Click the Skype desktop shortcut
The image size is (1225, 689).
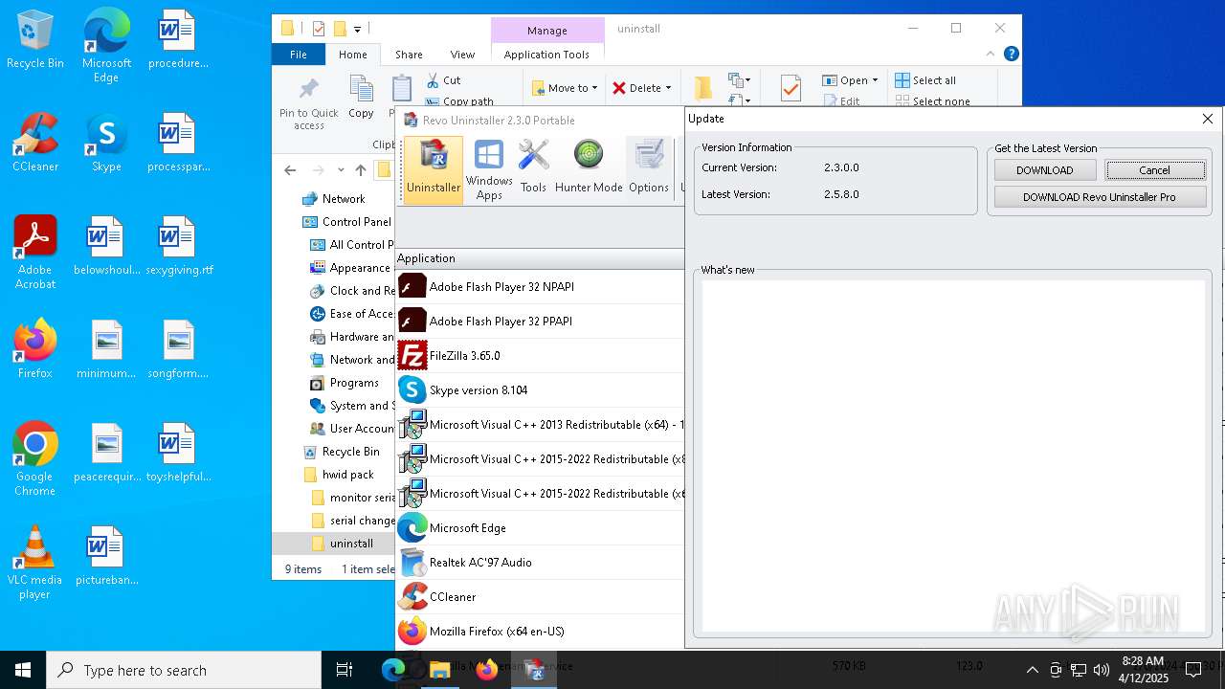(x=106, y=143)
